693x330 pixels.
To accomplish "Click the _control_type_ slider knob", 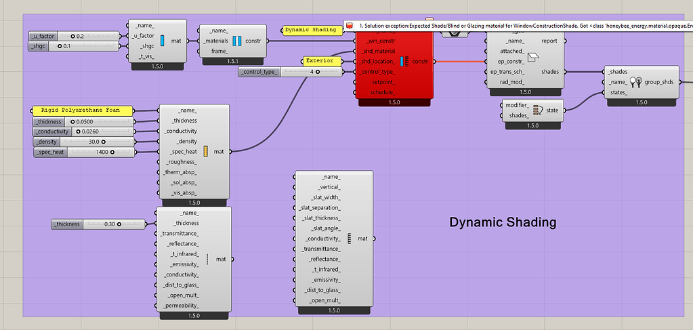I will (317, 72).
